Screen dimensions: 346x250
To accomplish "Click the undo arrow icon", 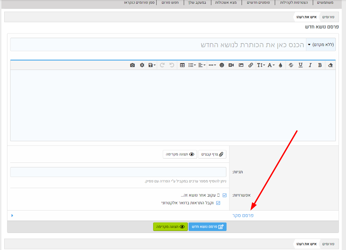I will (172, 65).
